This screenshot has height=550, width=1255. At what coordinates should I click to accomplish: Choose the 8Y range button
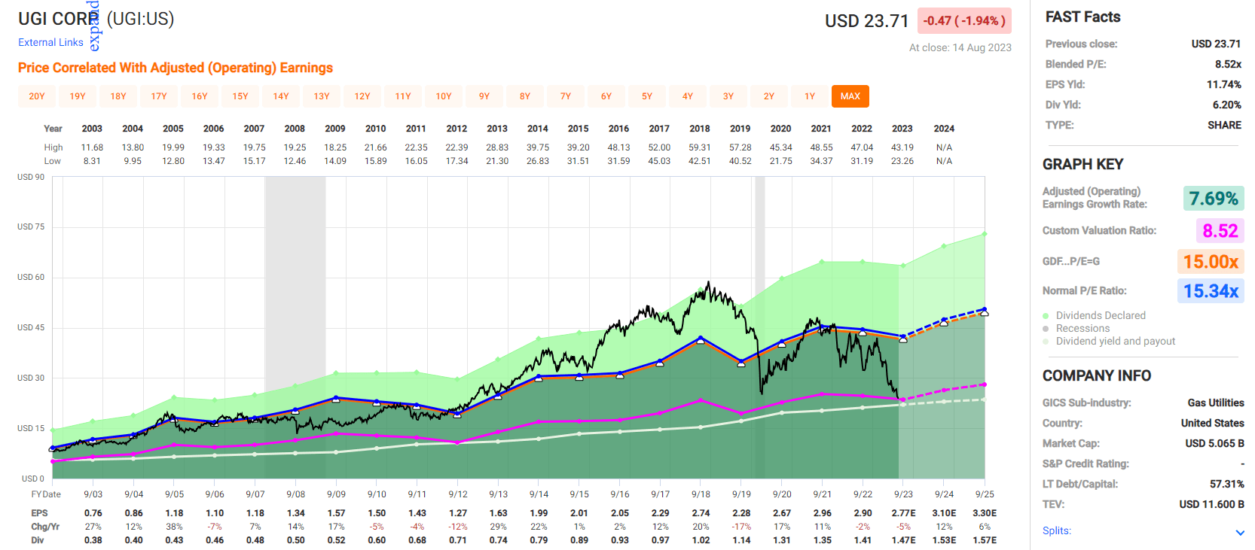[525, 96]
